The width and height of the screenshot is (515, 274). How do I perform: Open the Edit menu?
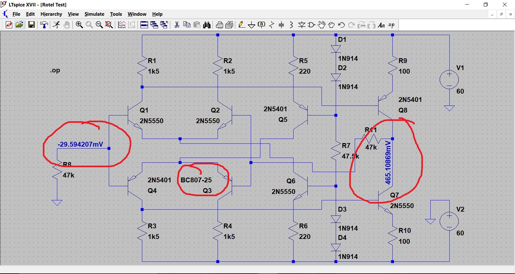(30, 14)
